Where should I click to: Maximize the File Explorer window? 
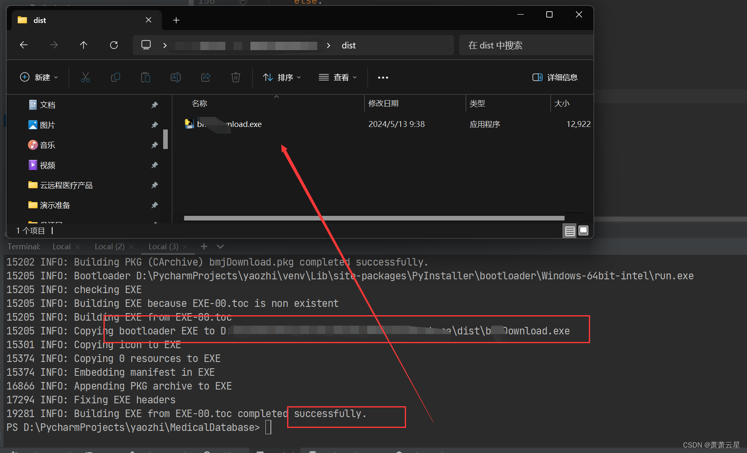click(x=549, y=15)
